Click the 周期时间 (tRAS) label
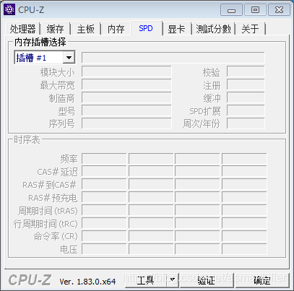Viewport: 294px width, 291px height. [48, 211]
